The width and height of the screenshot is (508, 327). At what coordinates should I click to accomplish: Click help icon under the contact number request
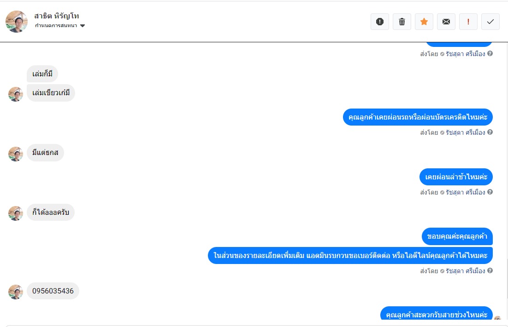coord(490,270)
